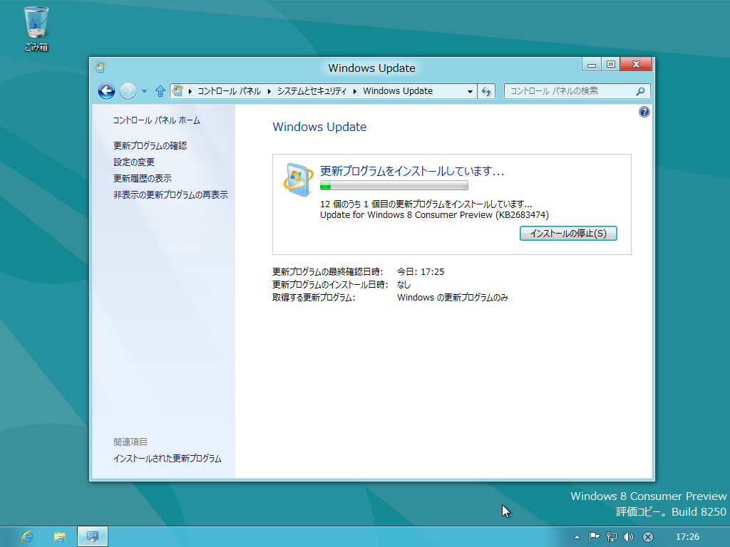Minimize the Windows Update window
The width and height of the screenshot is (730, 547).
(x=591, y=65)
